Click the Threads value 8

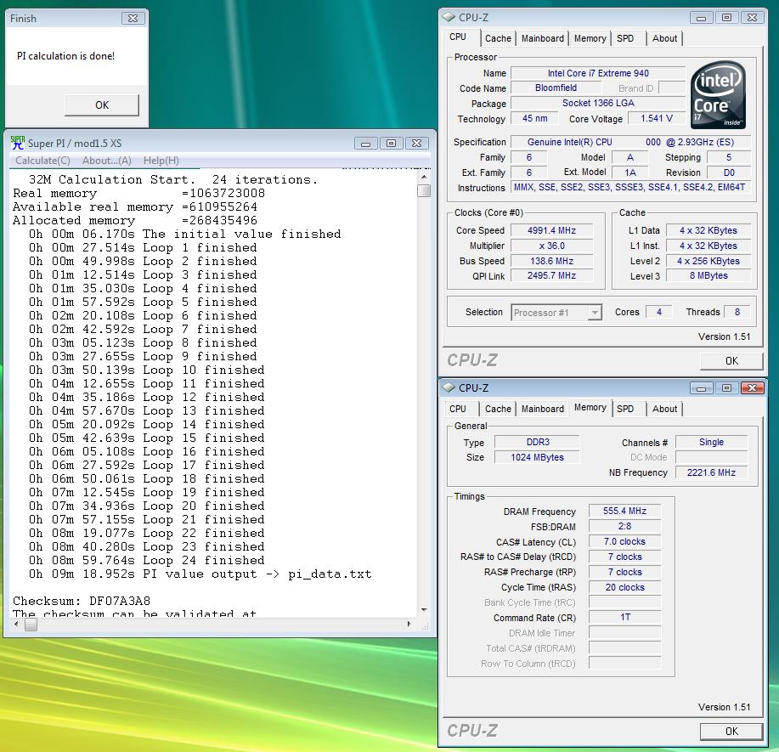pyautogui.click(x=737, y=312)
